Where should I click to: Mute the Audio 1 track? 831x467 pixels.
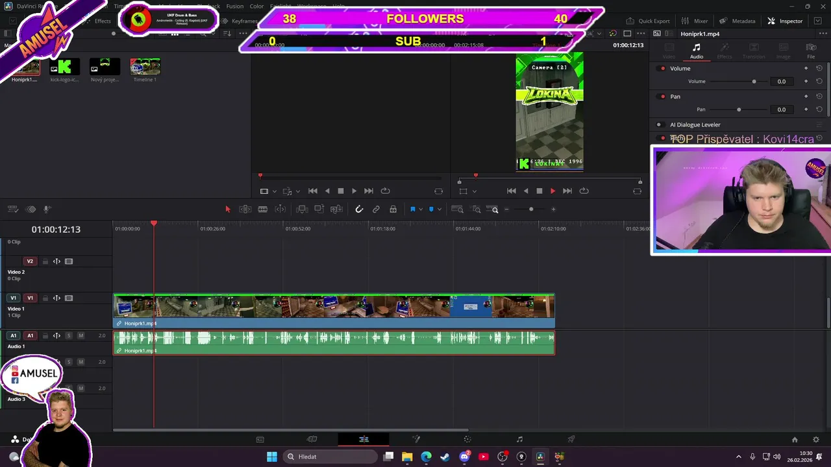[81, 335]
